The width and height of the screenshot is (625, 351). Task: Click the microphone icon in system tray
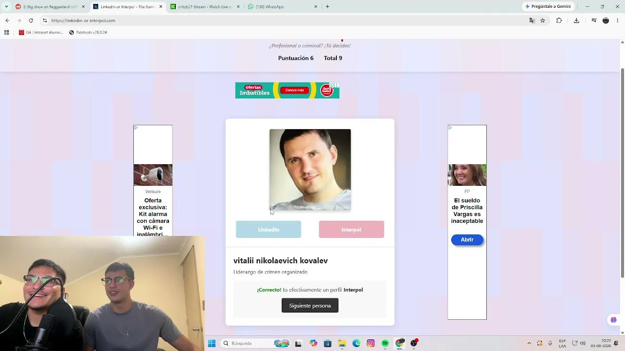coord(550,343)
